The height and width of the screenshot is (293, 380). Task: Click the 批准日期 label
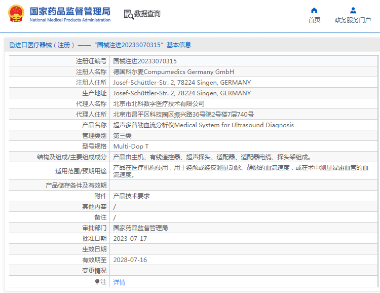[95, 239]
